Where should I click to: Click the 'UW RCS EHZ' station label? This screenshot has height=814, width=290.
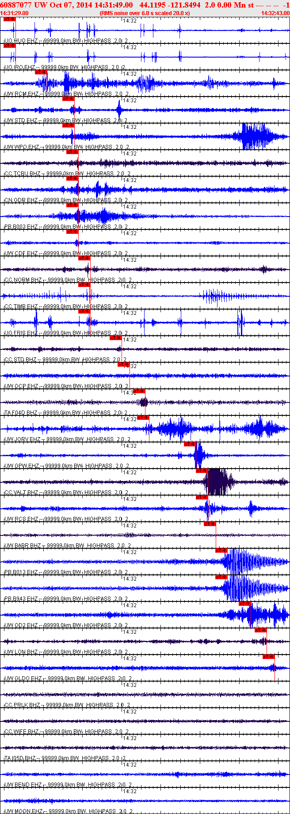(21, 519)
